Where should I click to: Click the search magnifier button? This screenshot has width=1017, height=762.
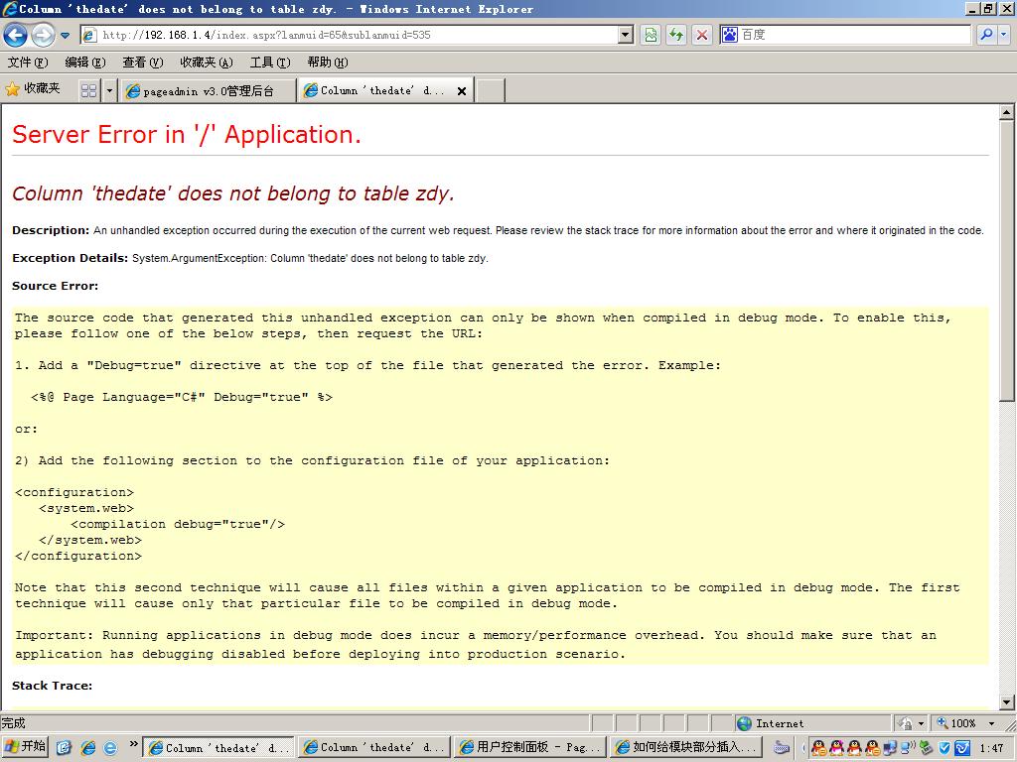[986, 35]
